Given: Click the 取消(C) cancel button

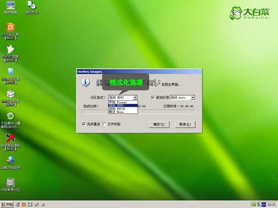Looking at the screenshot, I should 185,124.
